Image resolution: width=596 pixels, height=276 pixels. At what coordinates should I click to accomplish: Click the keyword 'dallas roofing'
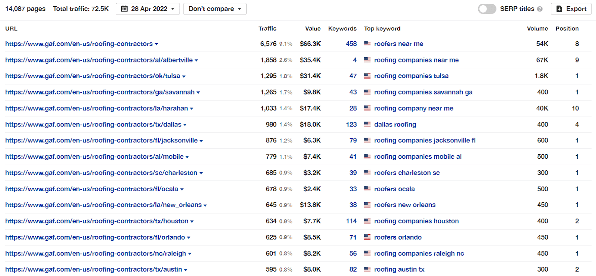tap(395, 125)
